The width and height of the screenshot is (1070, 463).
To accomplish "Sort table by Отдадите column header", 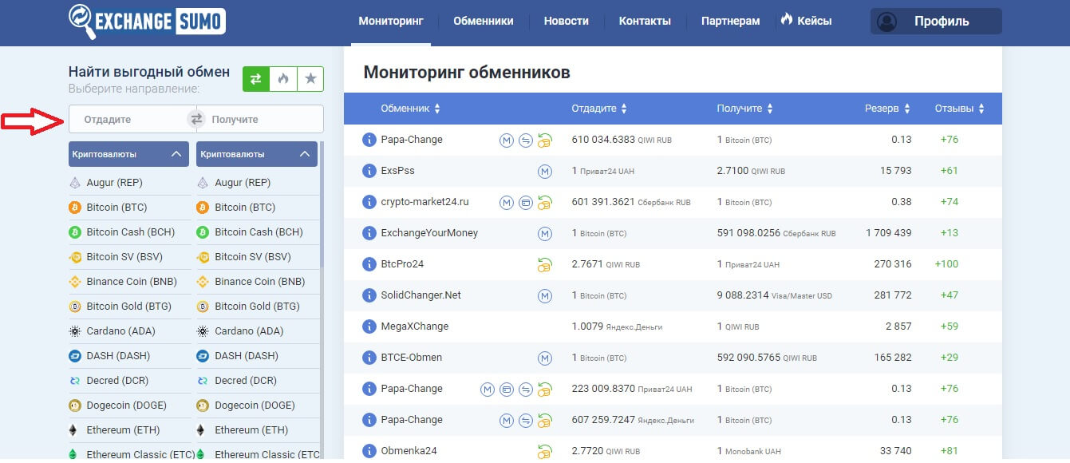I will (599, 109).
